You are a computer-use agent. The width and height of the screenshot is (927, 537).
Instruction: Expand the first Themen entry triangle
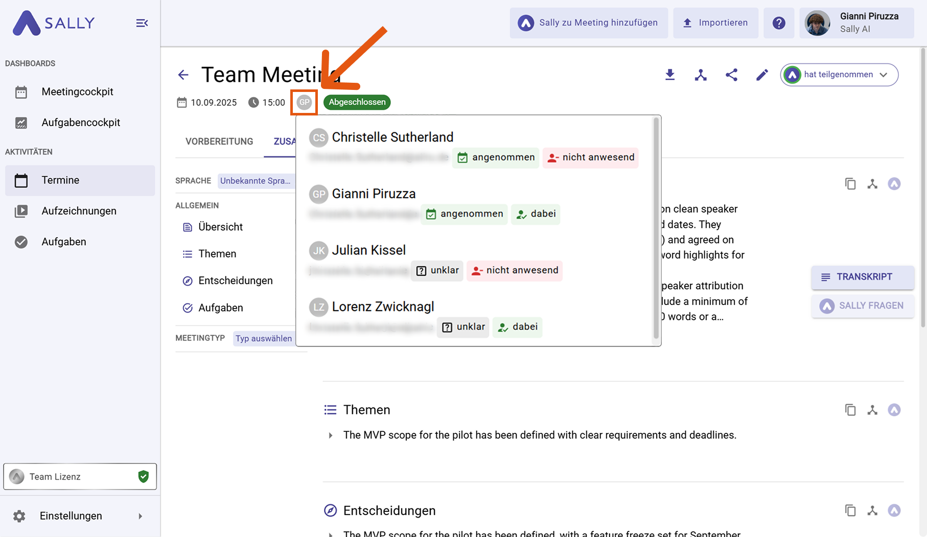click(331, 435)
